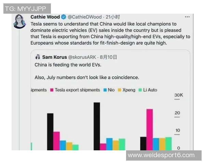Click the pink Tesla export shipments legend swatch

tap(52, 90)
